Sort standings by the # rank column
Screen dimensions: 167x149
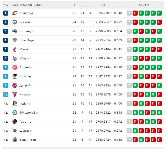point(6,5)
